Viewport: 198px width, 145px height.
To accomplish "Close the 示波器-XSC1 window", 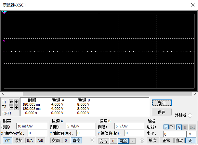I will coord(193,5).
